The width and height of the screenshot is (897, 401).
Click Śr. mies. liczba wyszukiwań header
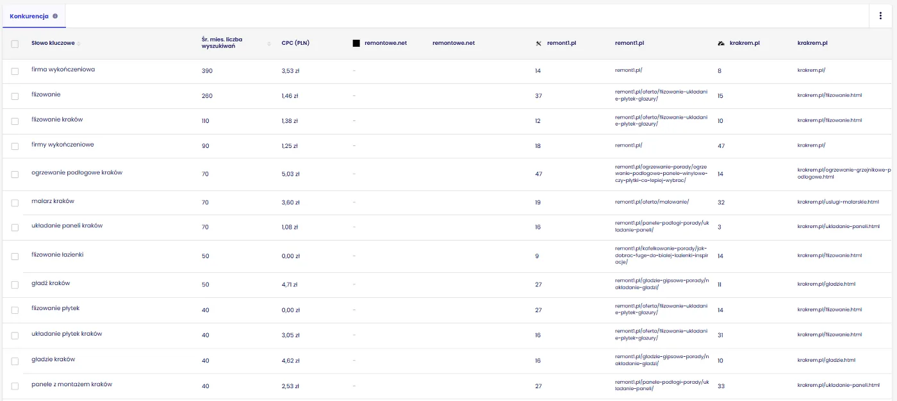222,44
